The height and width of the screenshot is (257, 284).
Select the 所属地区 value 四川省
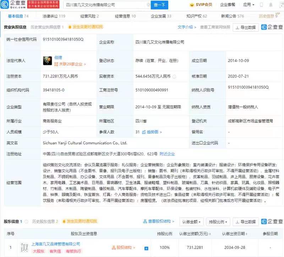click(x=141, y=121)
